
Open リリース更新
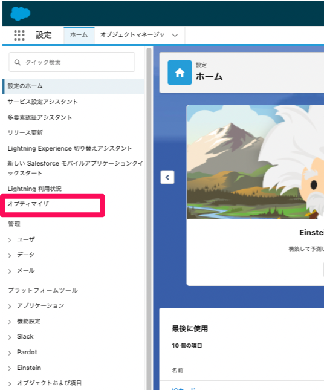tap(25, 132)
